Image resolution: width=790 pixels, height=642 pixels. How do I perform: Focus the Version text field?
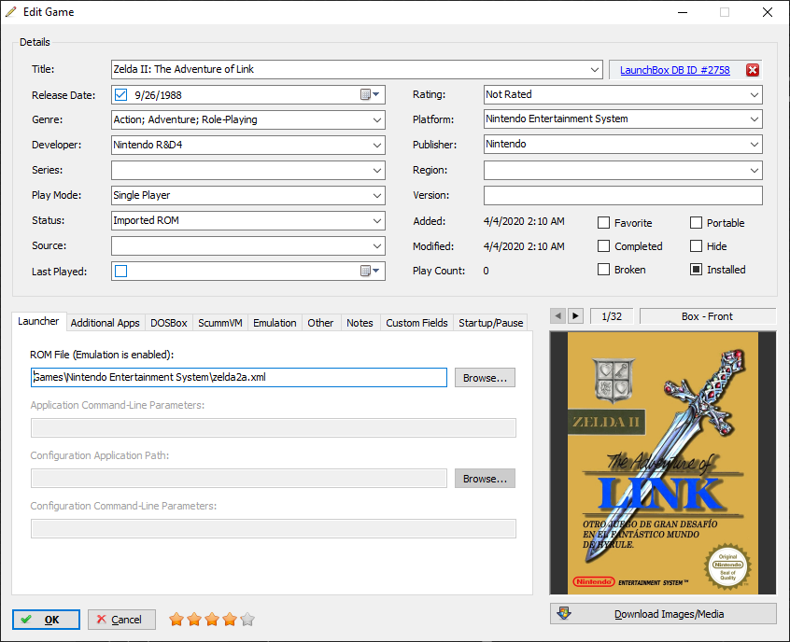[x=623, y=195]
